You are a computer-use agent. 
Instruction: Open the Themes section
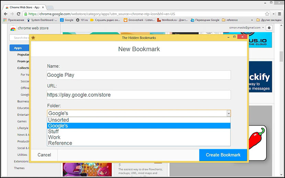pos(19,168)
